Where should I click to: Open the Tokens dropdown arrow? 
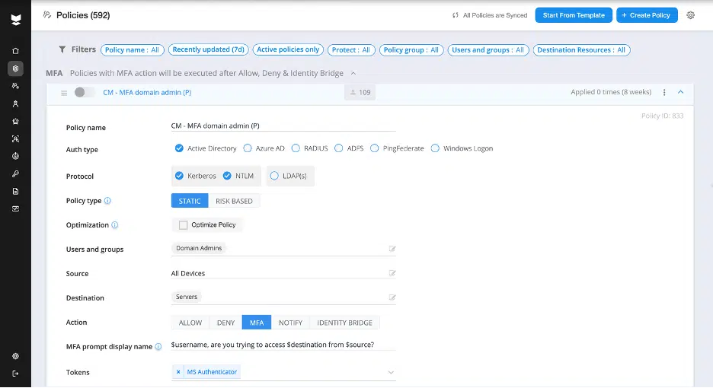[391, 373]
